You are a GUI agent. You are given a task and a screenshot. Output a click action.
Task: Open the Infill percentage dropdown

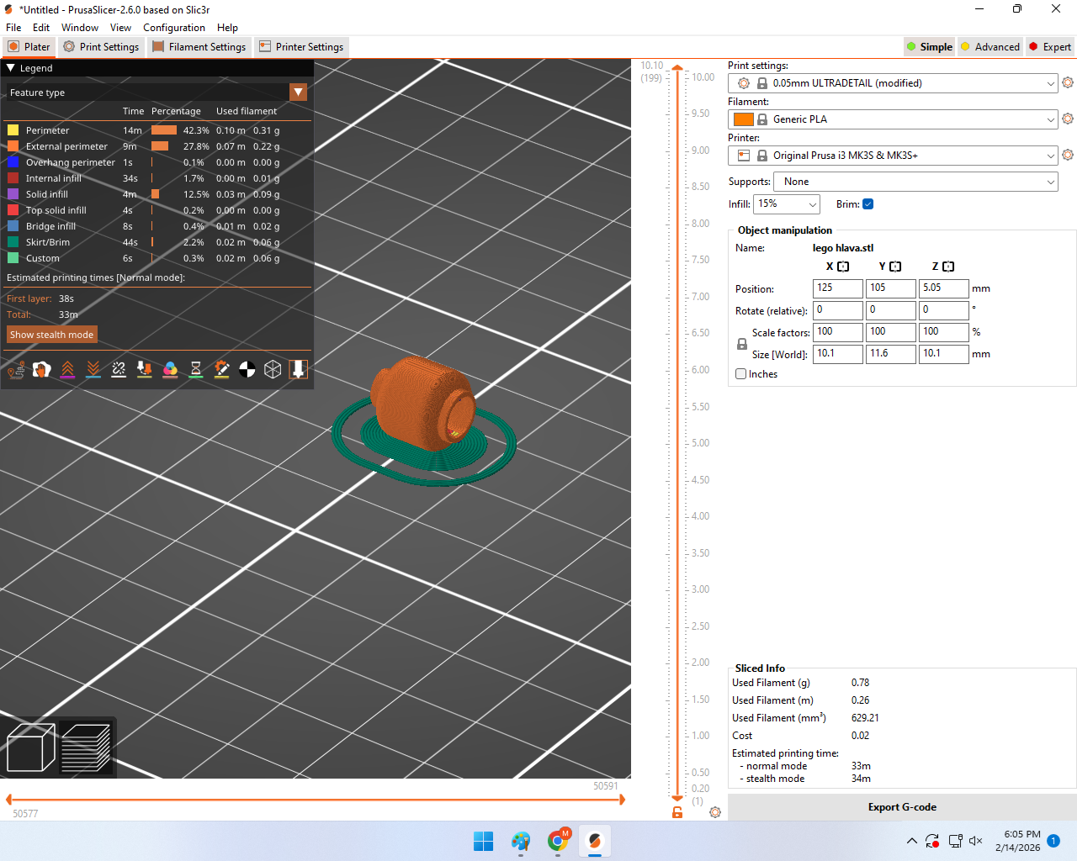(x=786, y=204)
